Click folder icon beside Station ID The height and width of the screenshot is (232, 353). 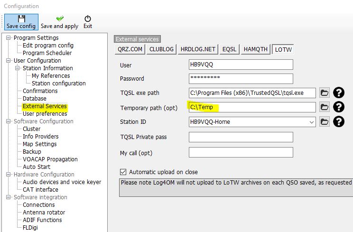click(x=324, y=122)
